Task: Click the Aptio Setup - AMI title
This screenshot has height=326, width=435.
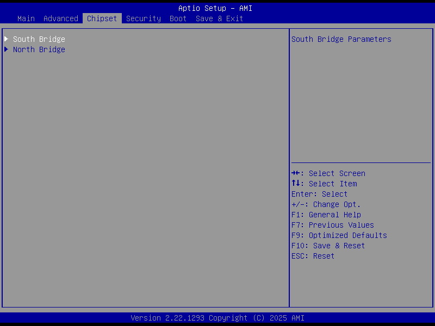Action: coord(215,8)
